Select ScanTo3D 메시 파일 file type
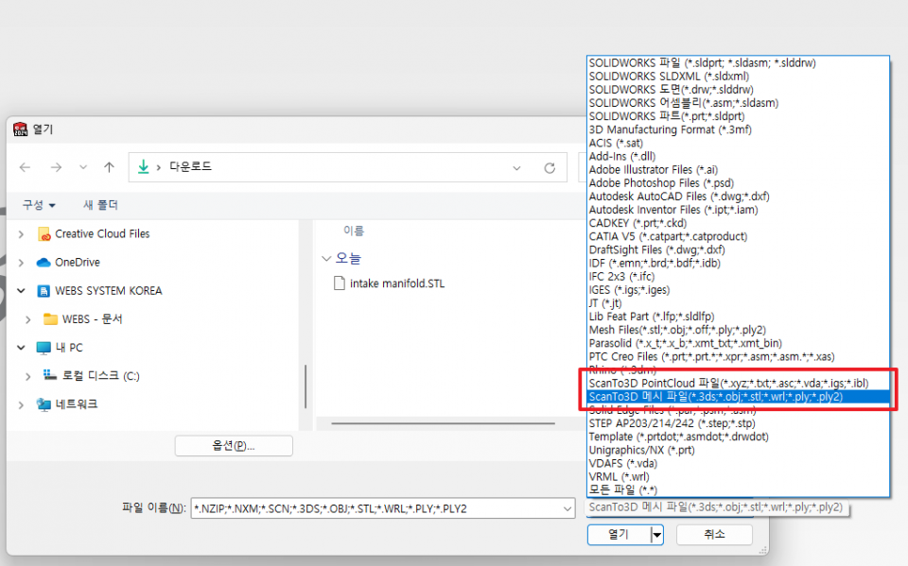This screenshot has height=566, width=908. point(738,397)
